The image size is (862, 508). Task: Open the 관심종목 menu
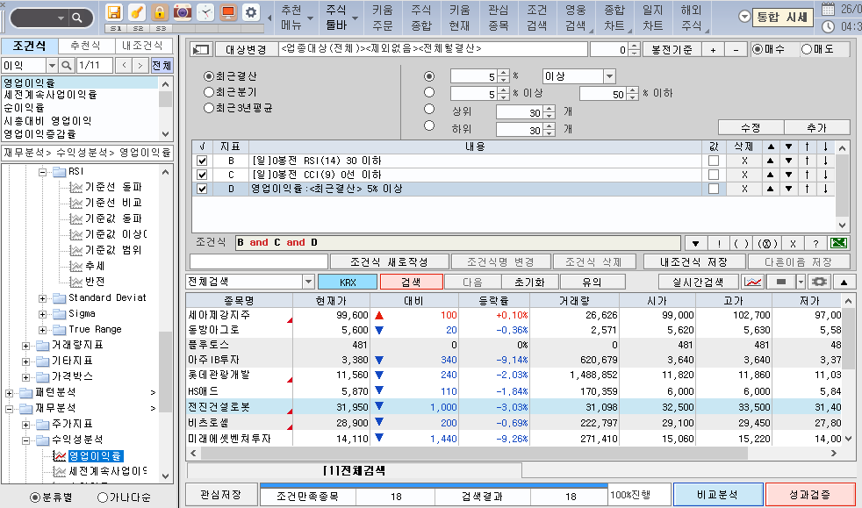click(x=498, y=18)
